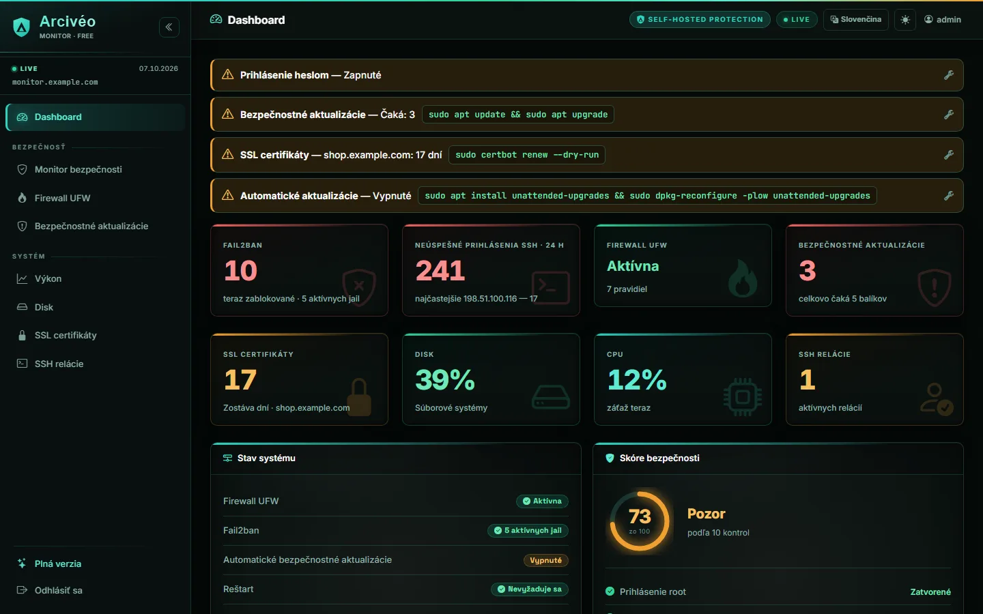Toggle the light/dark theme sun icon
Image resolution: width=983 pixels, height=614 pixels.
tap(905, 20)
